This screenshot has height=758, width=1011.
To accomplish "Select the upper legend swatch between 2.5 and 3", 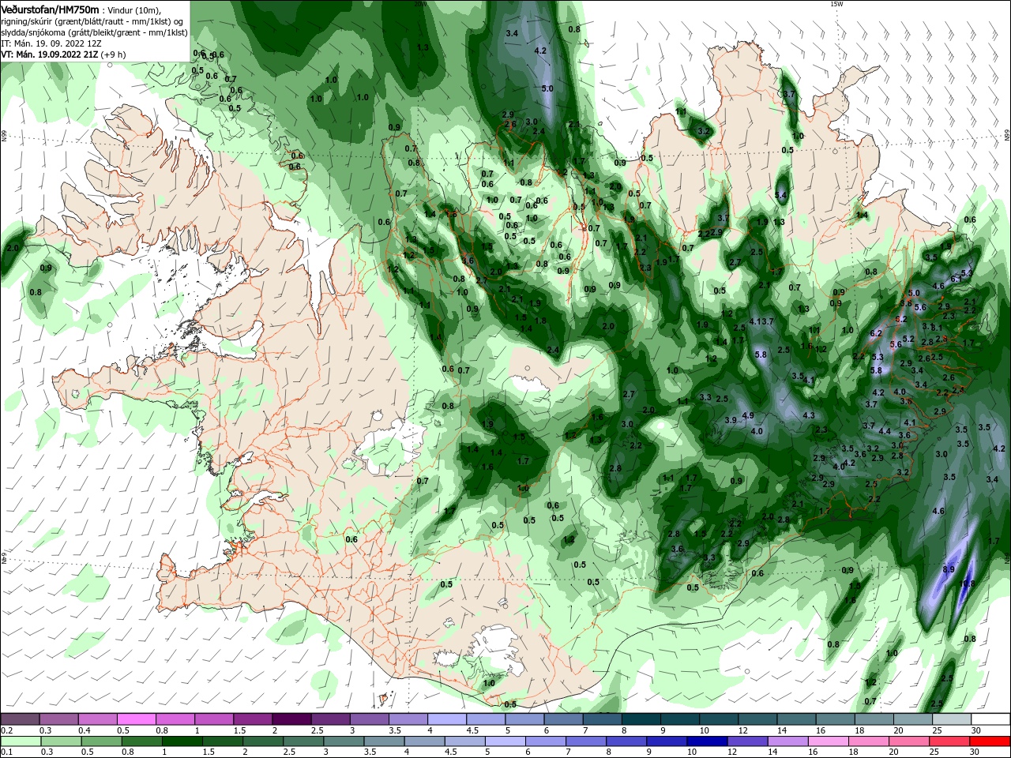I will coord(330,719).
